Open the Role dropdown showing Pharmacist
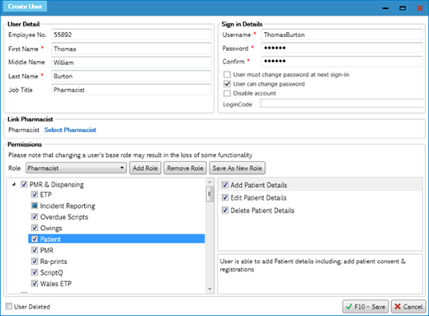 [x=76, y=168]
